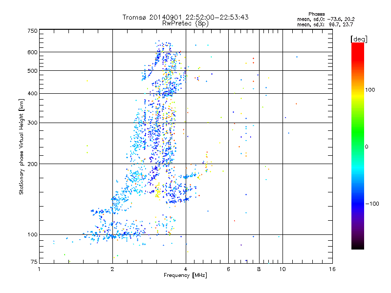Click the yellow point cluster near 3 MHz, 140 km
This screenshot has width=391, height=293.
coord(158,191)
